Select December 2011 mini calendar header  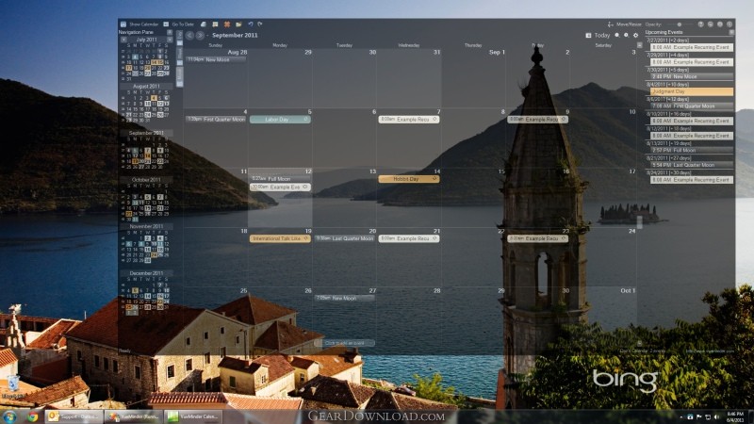(146, 273)
